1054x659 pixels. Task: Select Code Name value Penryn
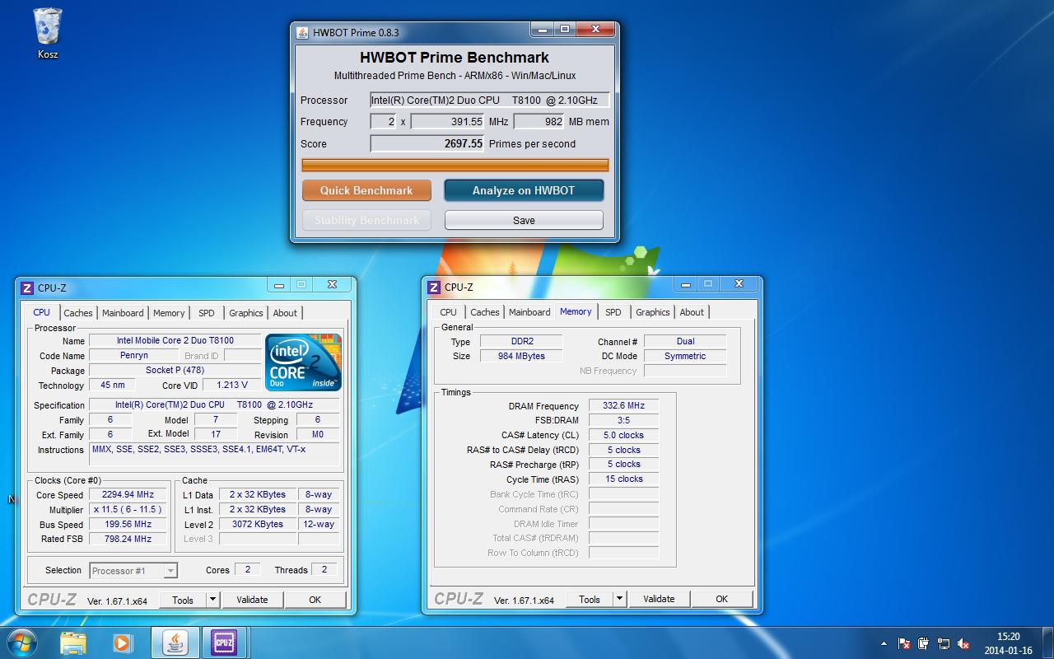pos(134,356)
